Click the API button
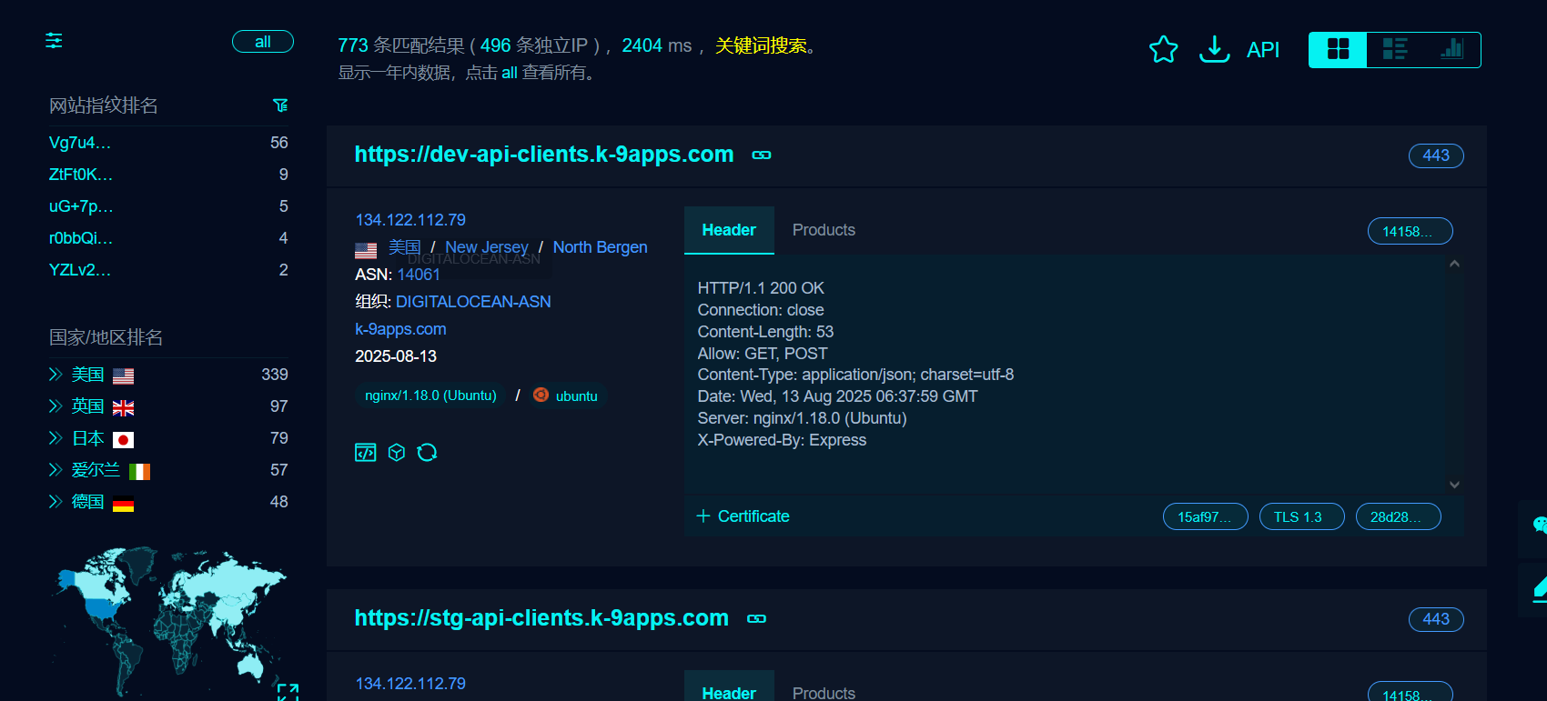The image size is (1547, 701). (x=1262, y=50)
